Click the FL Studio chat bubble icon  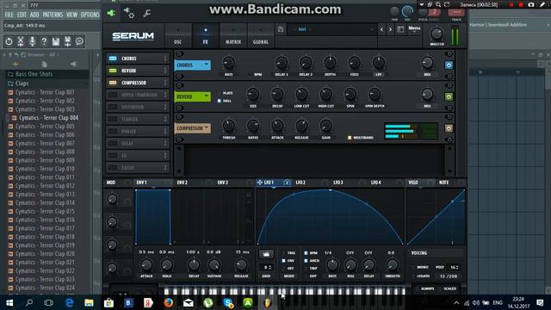[x=79, y=41]
